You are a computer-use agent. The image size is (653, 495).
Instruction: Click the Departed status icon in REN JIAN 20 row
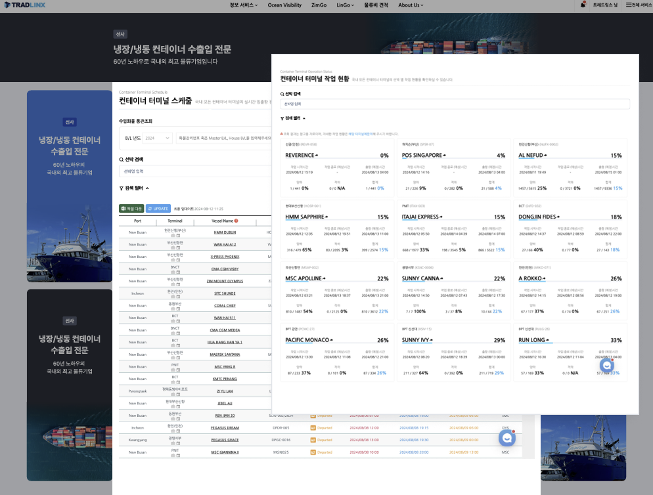313,416
